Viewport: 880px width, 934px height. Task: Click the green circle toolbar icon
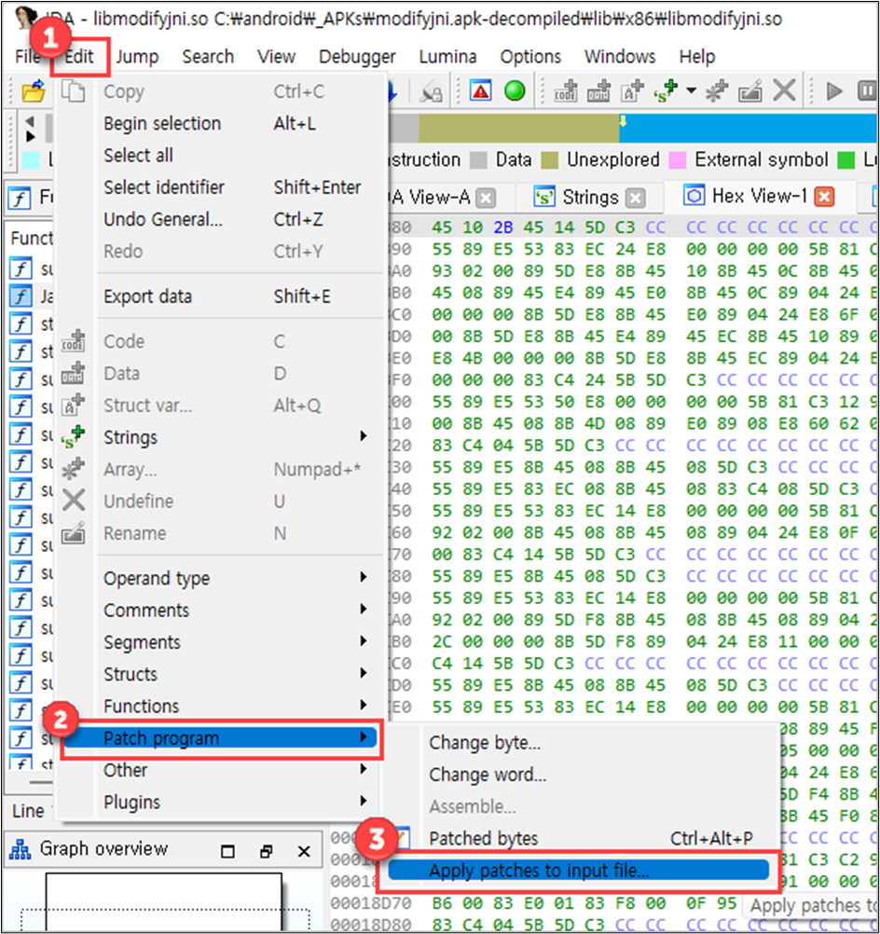[515, 90]
